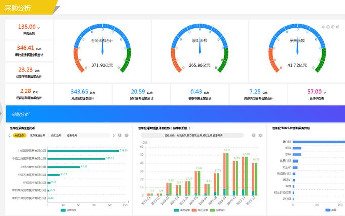The height and width of the screenshot is (216, 345).
Task: Click the magenta 57.00 KPI card
Action: tap(317, 94)
